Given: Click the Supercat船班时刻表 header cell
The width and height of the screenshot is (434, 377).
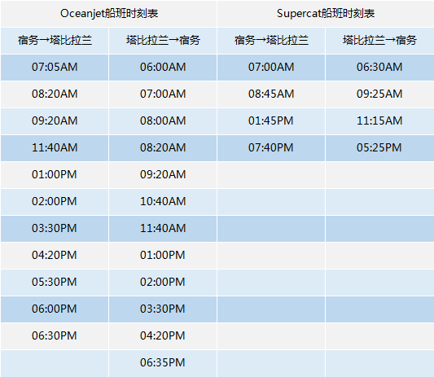Looking at the screenshot, I should (326, 14).
